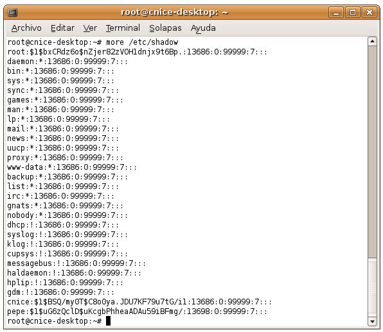Viewport: 383px width, 332px height.
Task: Minimize the terminal window
Action: pyautogui.click(x=336, y=12)
